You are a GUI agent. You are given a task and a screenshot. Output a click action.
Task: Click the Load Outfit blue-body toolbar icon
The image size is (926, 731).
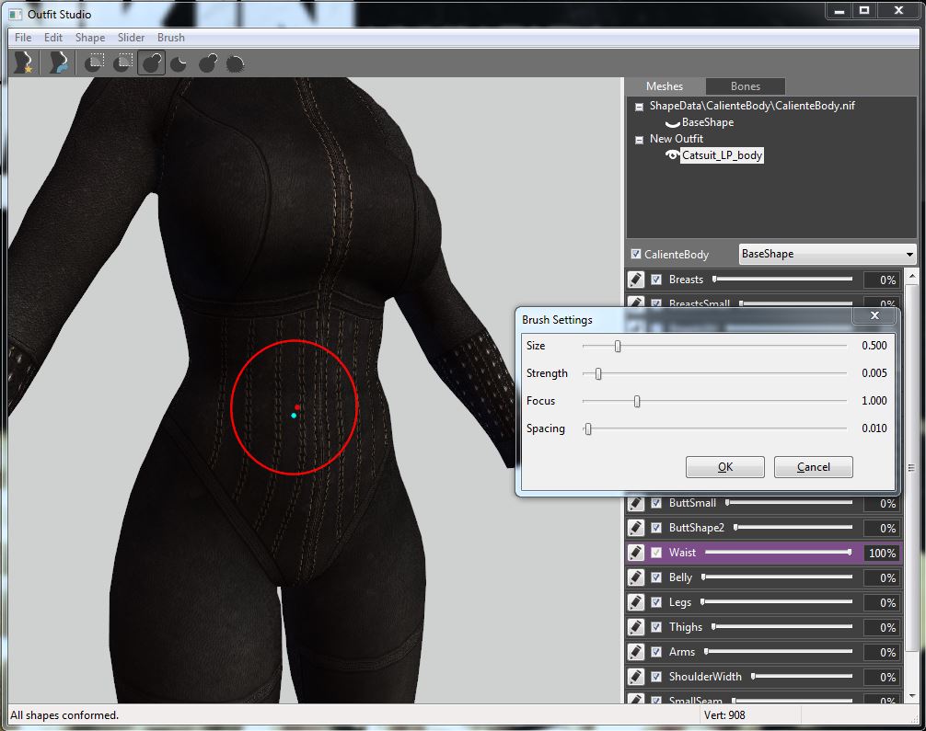[x=59, y=63]
